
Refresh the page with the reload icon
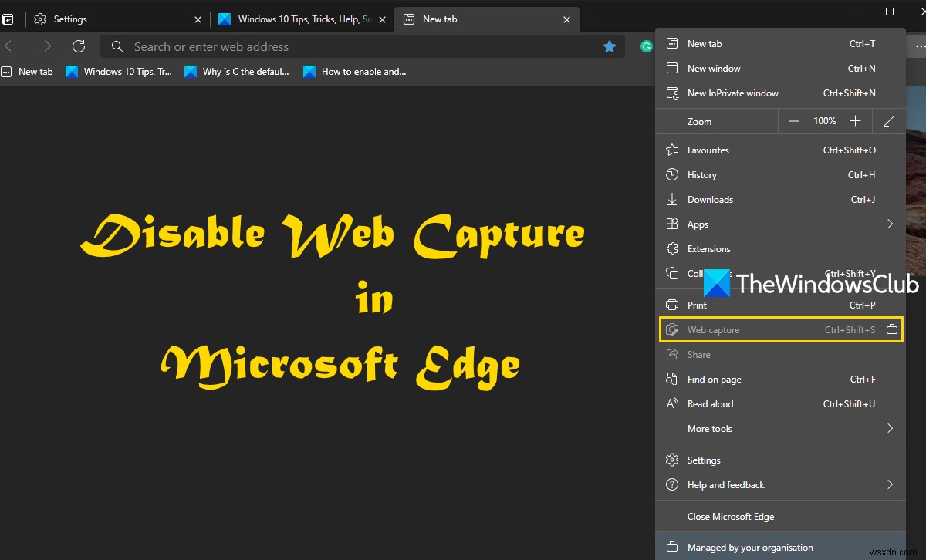click(x=79, y=46)
